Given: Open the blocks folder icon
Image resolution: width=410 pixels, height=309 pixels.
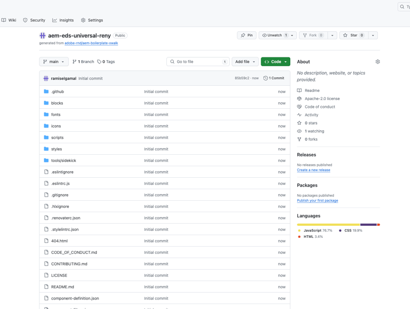Looking at the screenshot, I should tap(46, 103).
